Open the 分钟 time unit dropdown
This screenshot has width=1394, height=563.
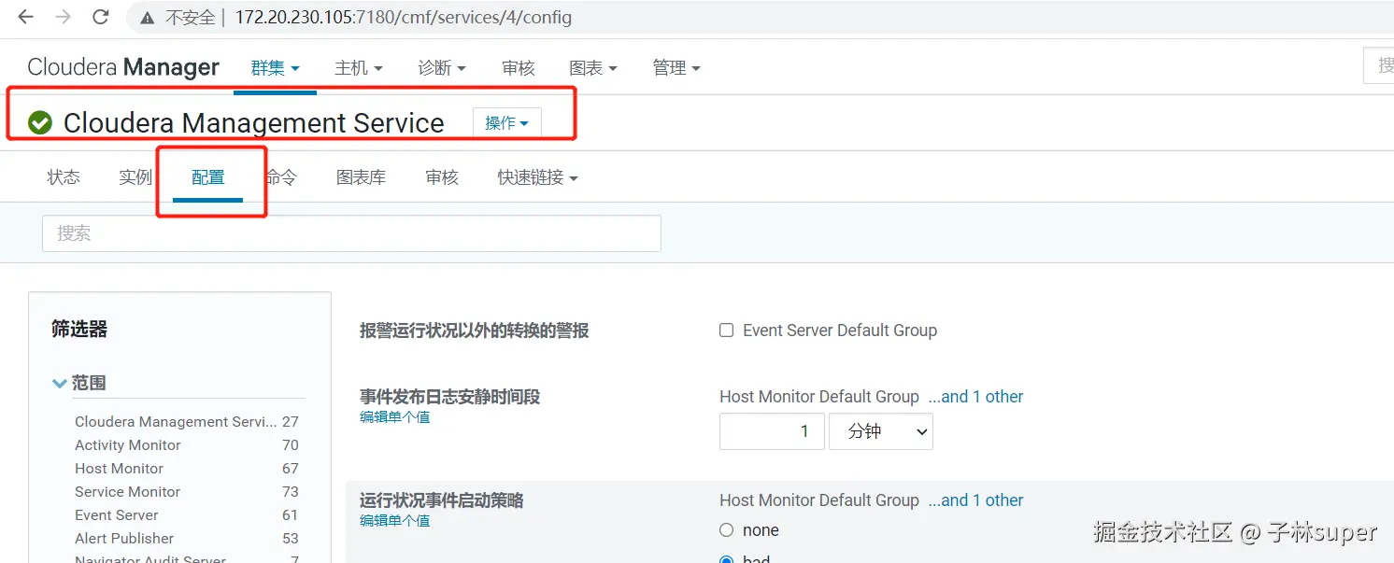881,431
